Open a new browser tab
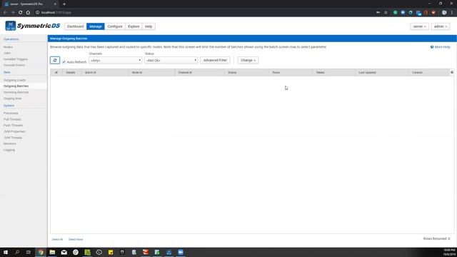This screenshot has width=457, height=257. pos(64,4)
